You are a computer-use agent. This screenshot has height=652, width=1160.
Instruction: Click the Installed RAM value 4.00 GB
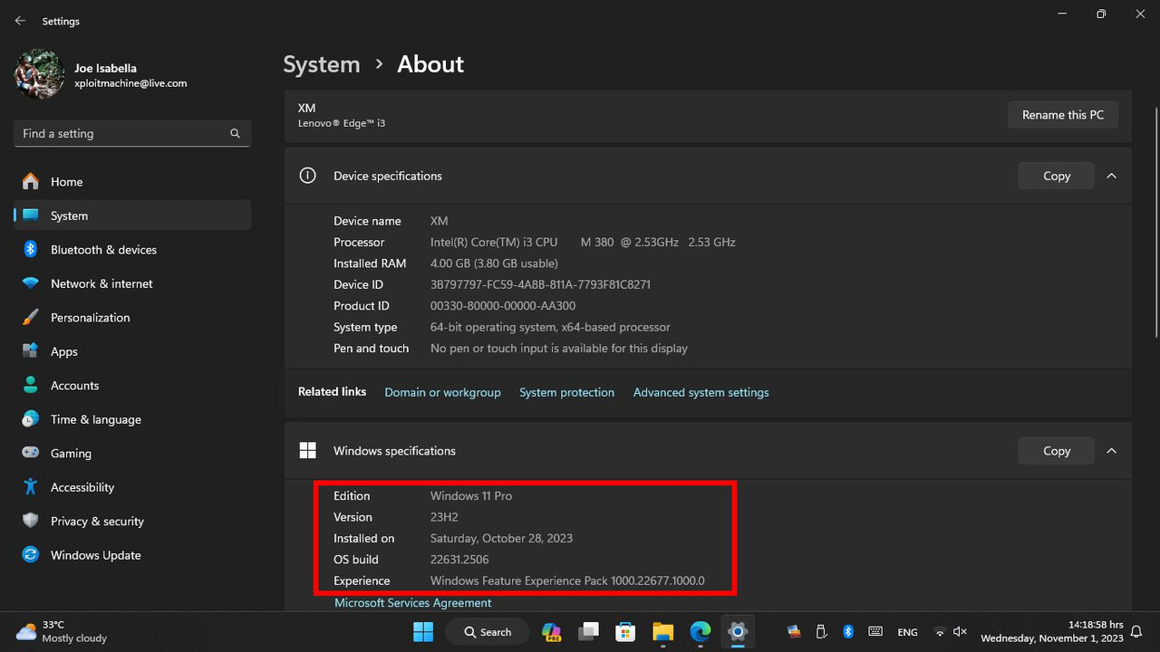click(494, 264)
